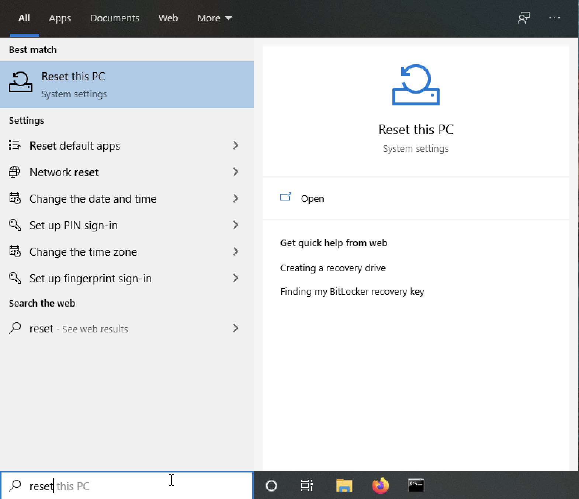Click the large Reset this PC preview icon
Viewport: 579px width, 499px height.
416,85
